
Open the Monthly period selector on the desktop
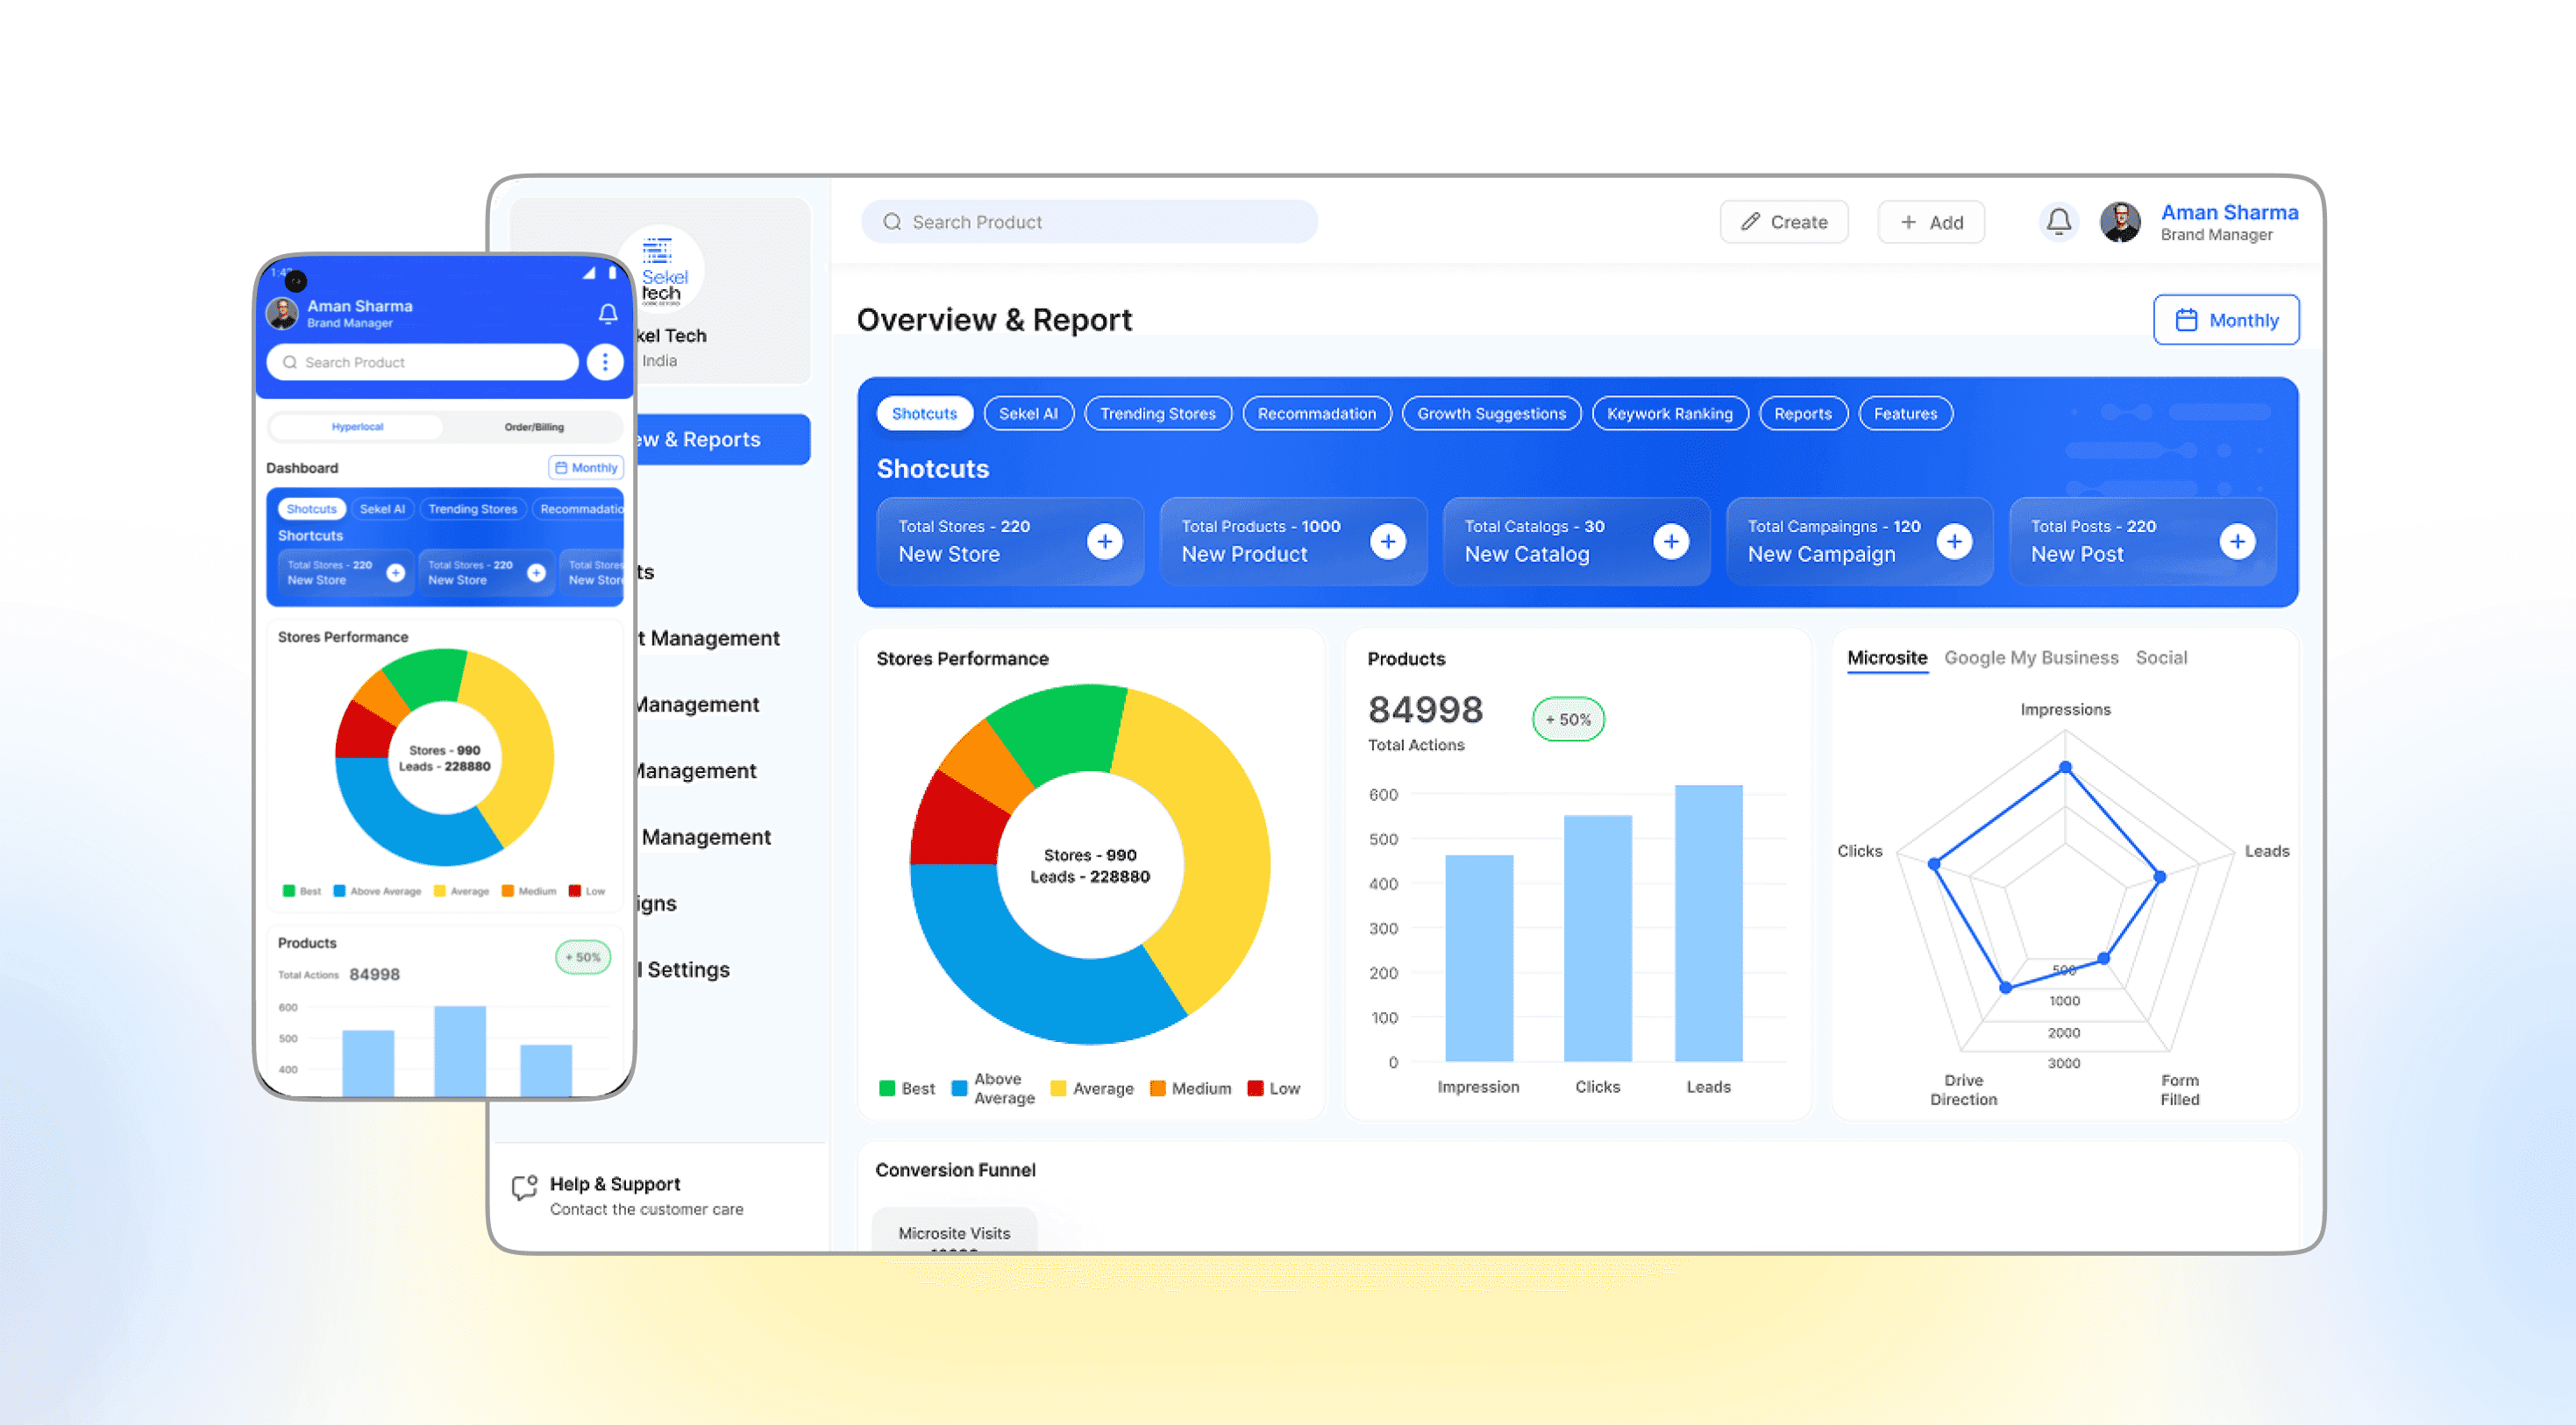coord(2226,320)
